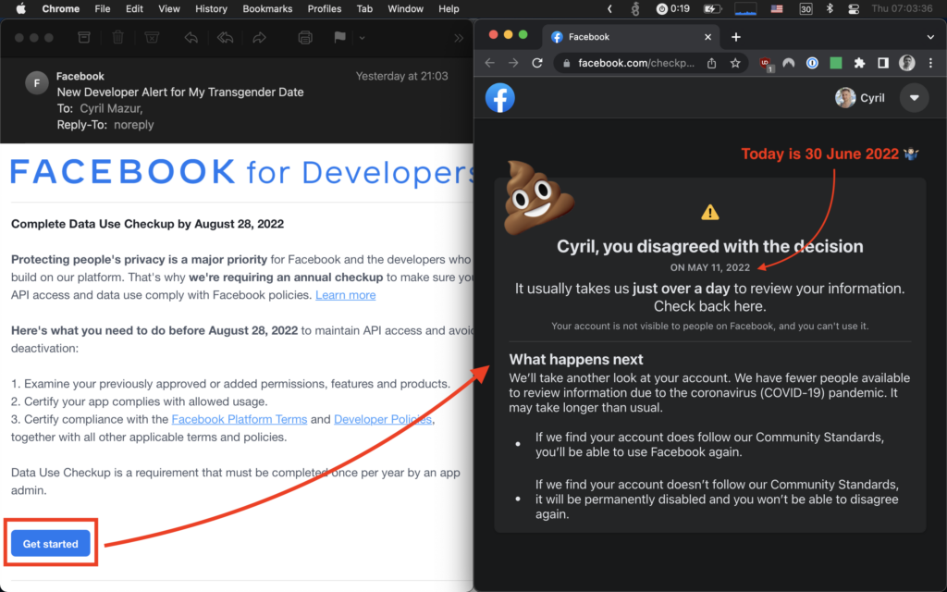Click the calendar 30 menu bar icon
Viewport: 947px width, 592px height.
[806, 8]
